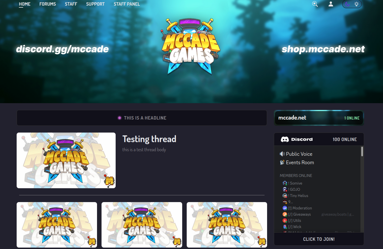Click '! Tiny Helius' member avatar
Screen dimensions: 383x249
click(x=285, y=196)
